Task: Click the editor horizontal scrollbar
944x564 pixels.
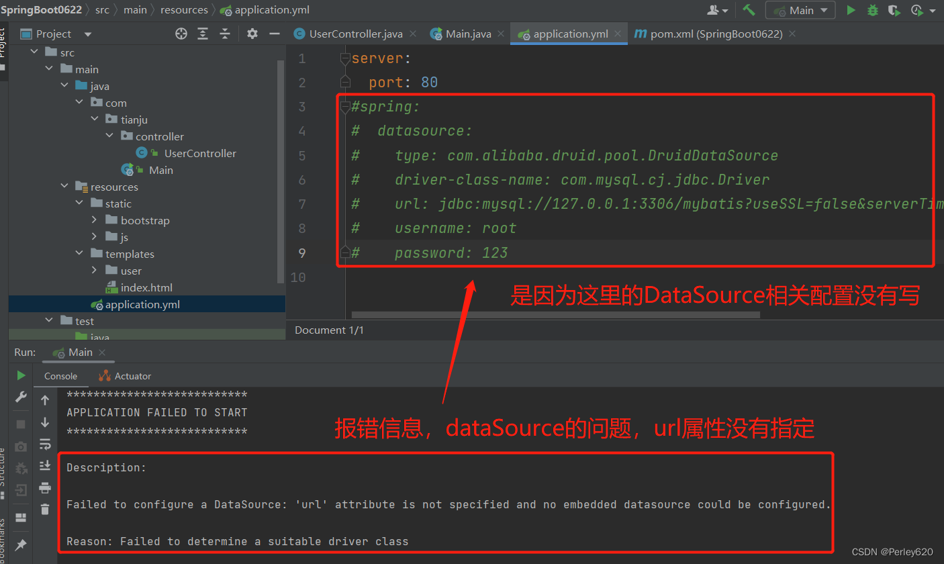Action: 556,314
